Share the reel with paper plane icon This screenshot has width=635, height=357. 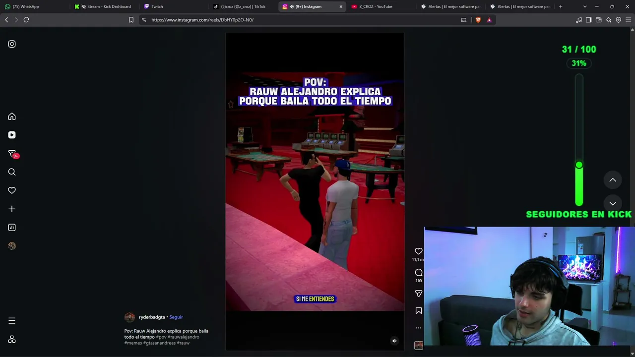point(419,294)
